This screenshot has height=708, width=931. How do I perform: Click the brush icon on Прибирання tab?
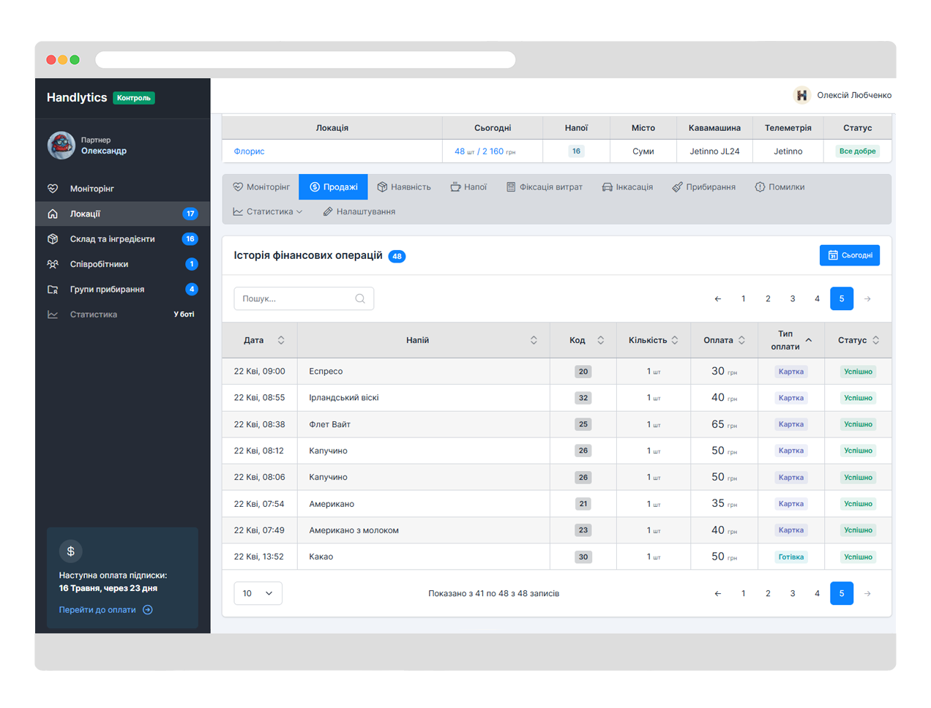(x=677, y=187)
